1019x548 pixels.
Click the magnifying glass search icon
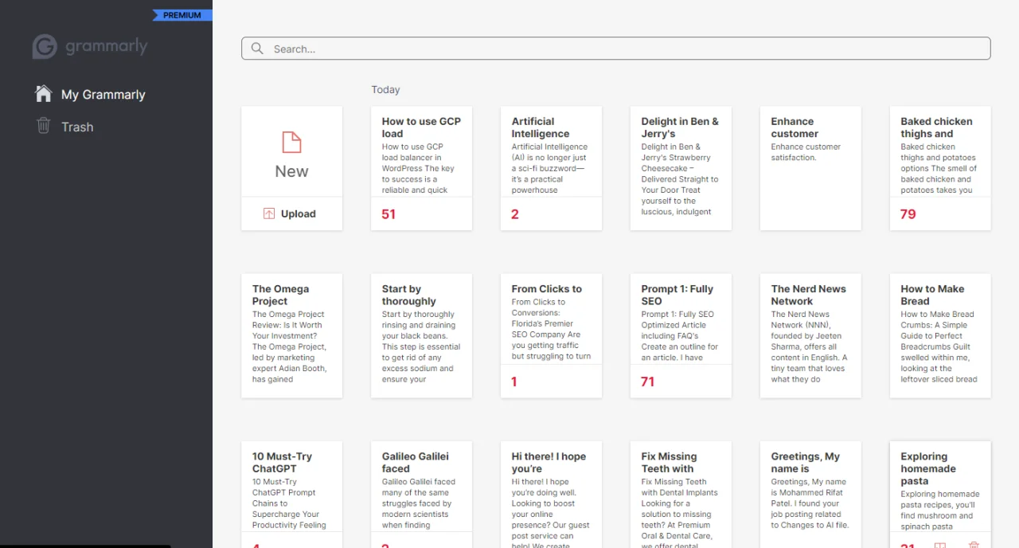[257, 49]
